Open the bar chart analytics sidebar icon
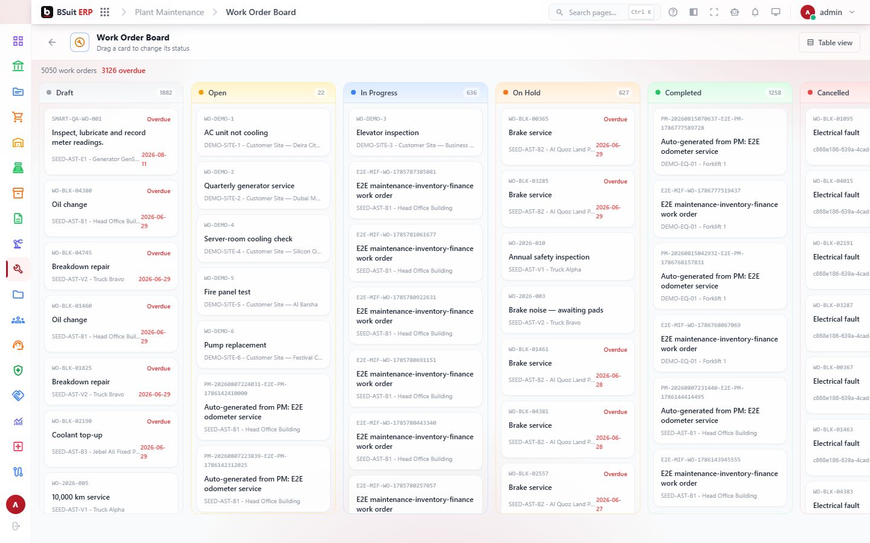 18,421
